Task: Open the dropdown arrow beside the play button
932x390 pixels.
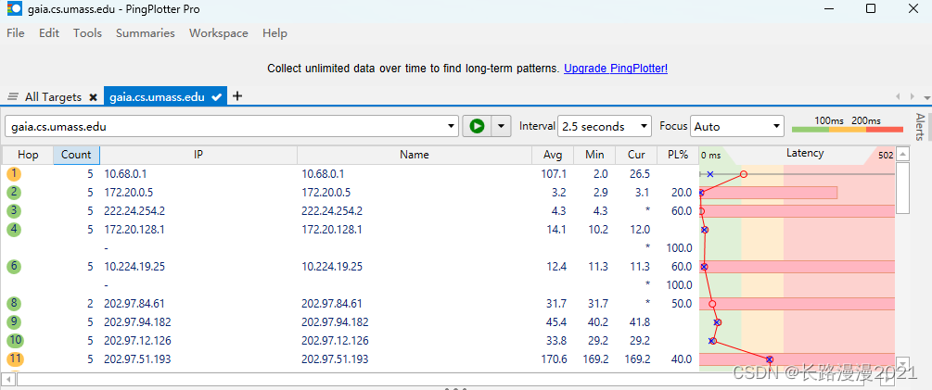Action: 502,126
